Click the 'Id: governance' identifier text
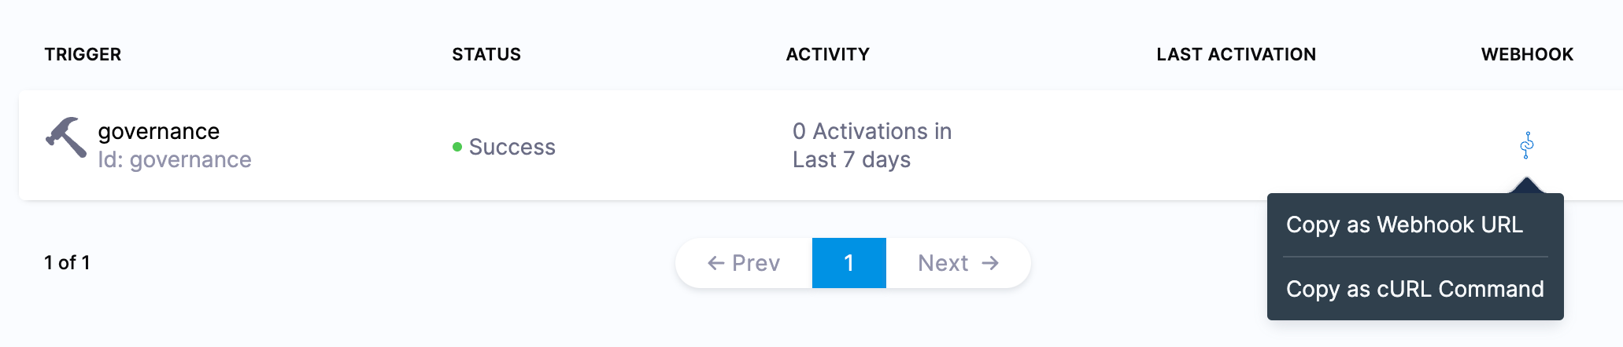 (175, 160)
